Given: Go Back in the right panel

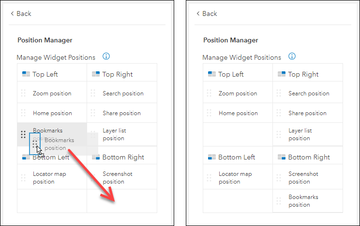Looking at the screenshot, I should pyautogui.click(x=206, y=13).
